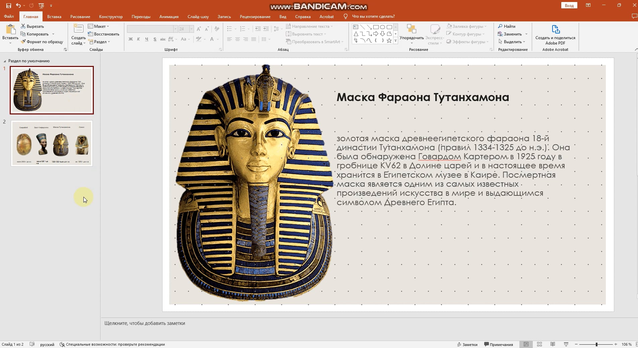The width and height of the screenshot is (638, 348).
Task: Click the Save icon in title bar
Action: tap(9, 6)
